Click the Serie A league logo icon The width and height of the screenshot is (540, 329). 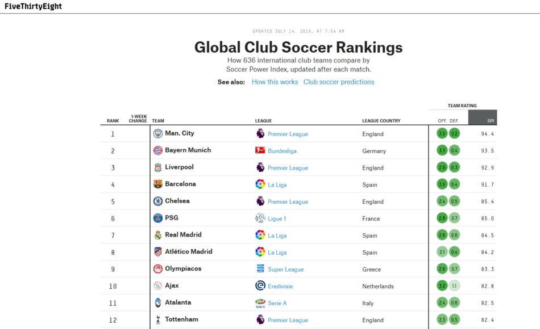point(260,303)
